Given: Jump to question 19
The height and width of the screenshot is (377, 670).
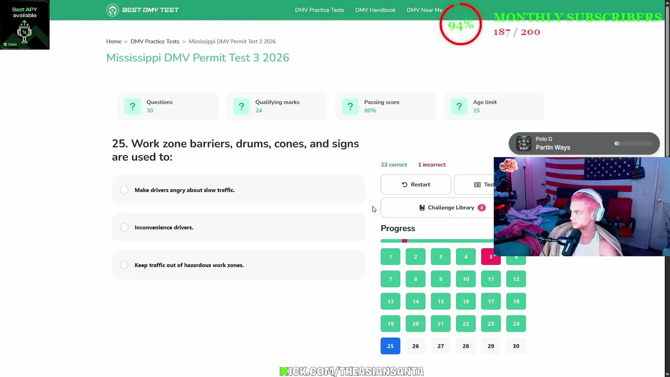Looking at the screenshot, I should [x=390, y=324].
